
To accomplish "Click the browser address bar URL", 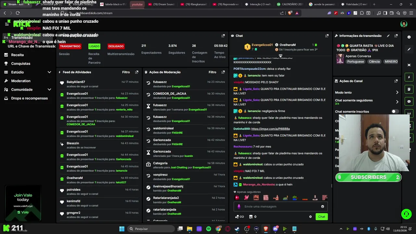I will tap(94, 13).
